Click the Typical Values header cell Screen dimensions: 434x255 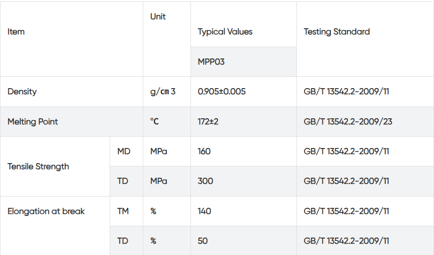pos(225,32)
